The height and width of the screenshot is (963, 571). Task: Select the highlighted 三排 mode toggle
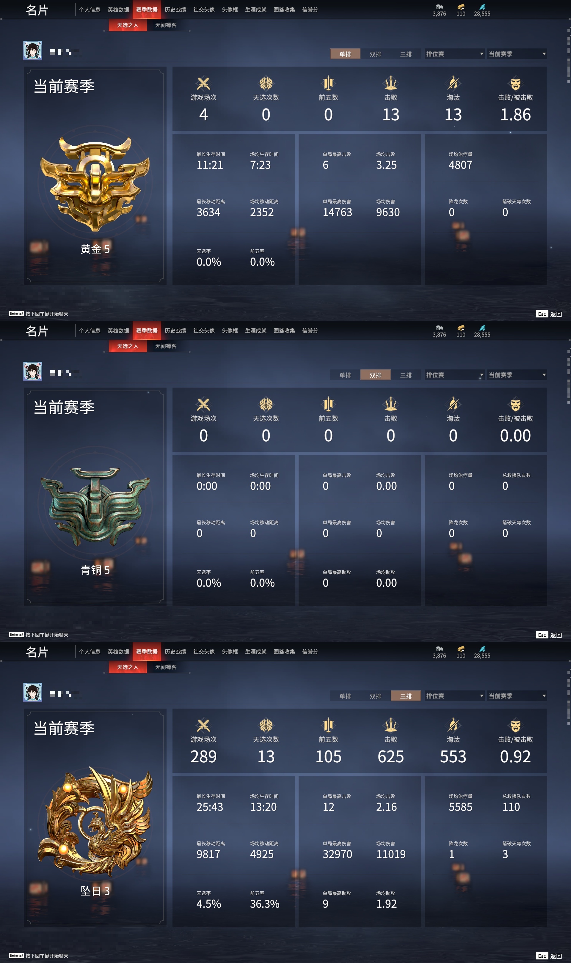coord(406,696)
